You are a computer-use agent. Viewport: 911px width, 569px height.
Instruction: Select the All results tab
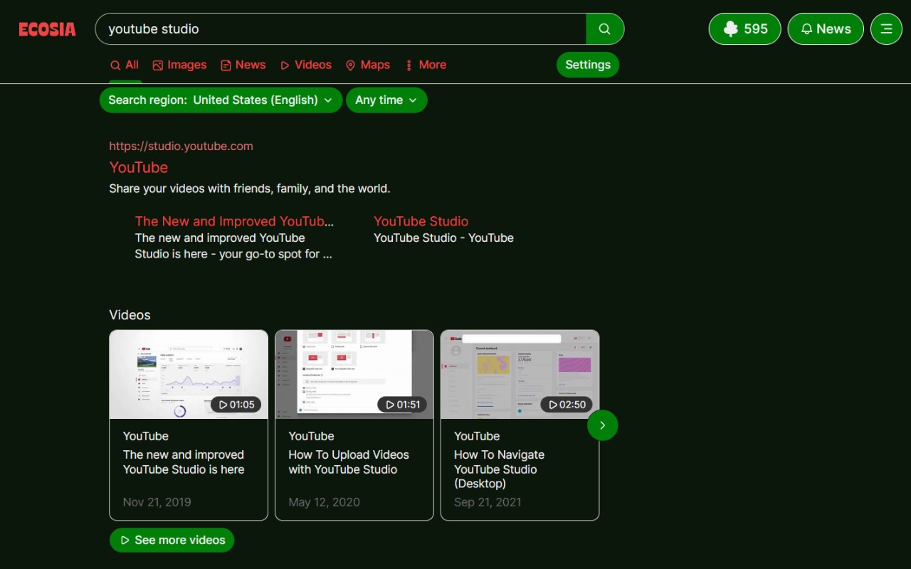coord(125,65)
